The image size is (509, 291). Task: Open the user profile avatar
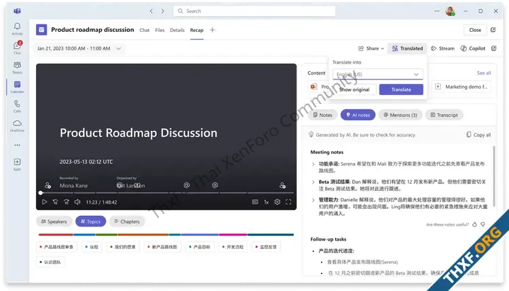tap(450, 11)
